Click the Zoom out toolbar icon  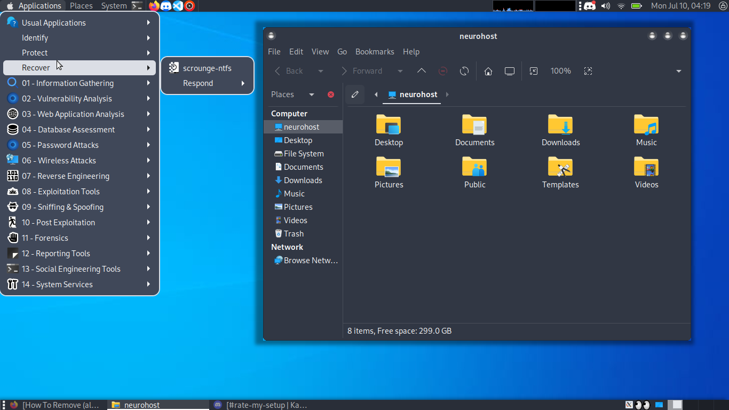click(534, 71)
